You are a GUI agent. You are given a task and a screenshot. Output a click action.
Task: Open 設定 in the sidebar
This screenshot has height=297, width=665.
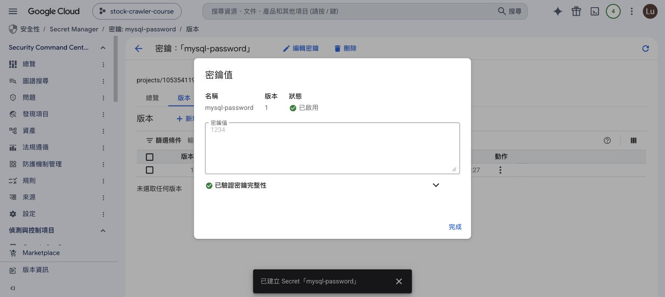[29, 214]
